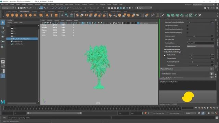Open viewport Shading menu

pos(49,20)
